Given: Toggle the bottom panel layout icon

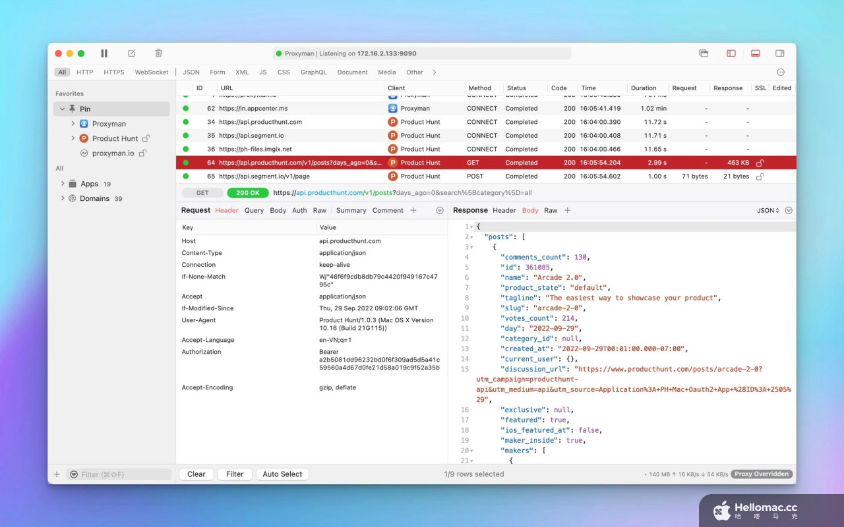Looking at the screenshot, I should click(x=756, y=53).
